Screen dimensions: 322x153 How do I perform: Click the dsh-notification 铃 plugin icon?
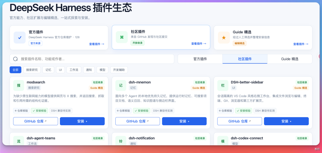coord(121,141)
